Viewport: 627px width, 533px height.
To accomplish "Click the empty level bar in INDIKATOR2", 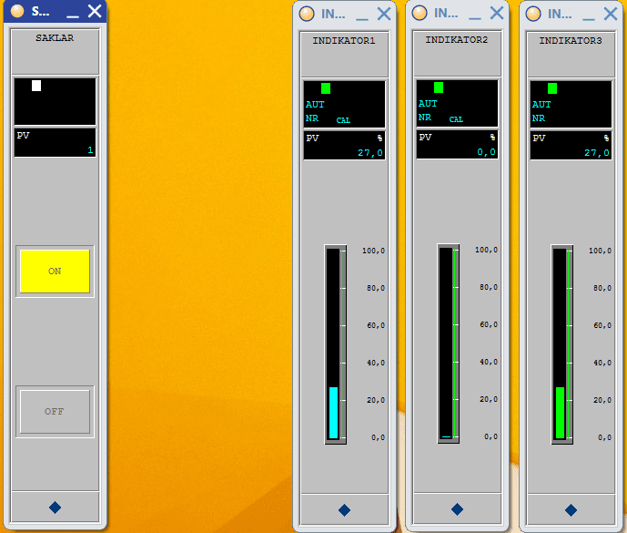I will [x=446, y=343].
